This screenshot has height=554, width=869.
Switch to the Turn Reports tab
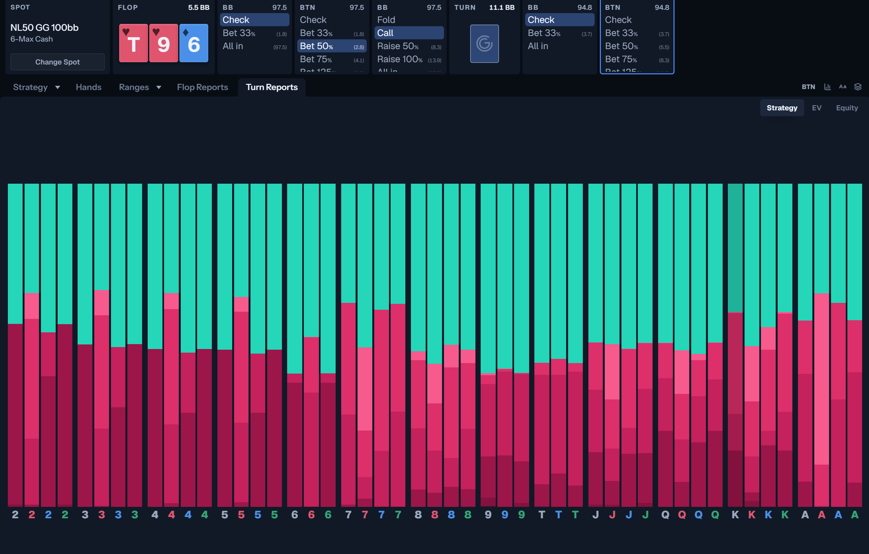point(272,87)
